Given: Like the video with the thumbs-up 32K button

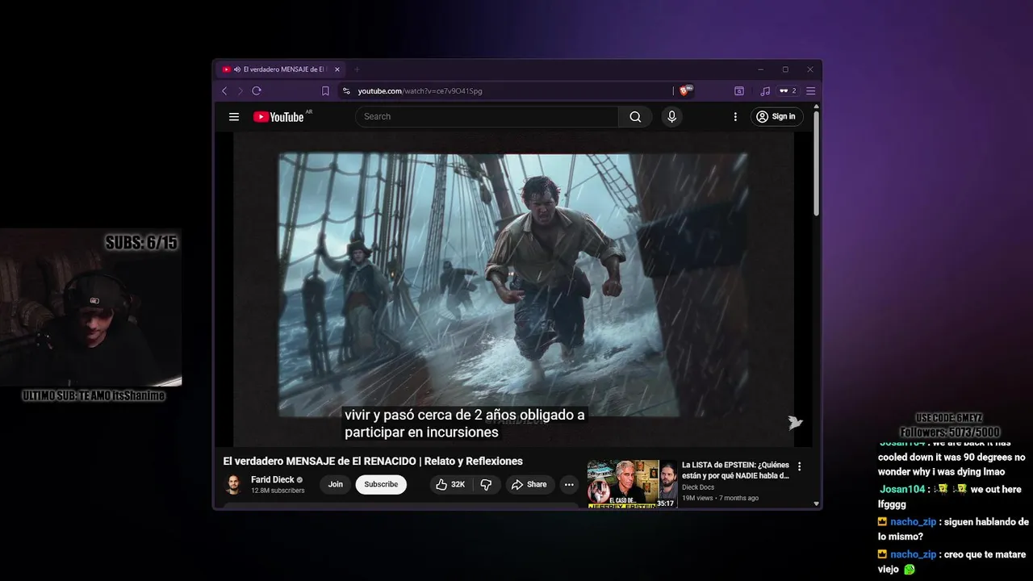Looking at the screenshot, I should [x=450, y=484].
